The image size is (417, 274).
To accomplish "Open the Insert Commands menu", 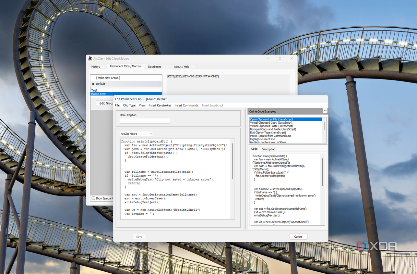I will pyautogui.click(x=186, y=106).
